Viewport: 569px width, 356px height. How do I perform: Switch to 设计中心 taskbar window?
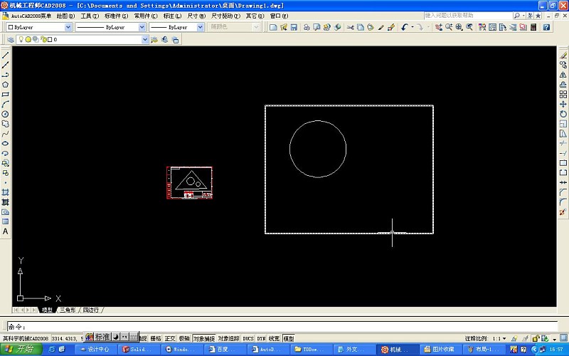point(95,349)
